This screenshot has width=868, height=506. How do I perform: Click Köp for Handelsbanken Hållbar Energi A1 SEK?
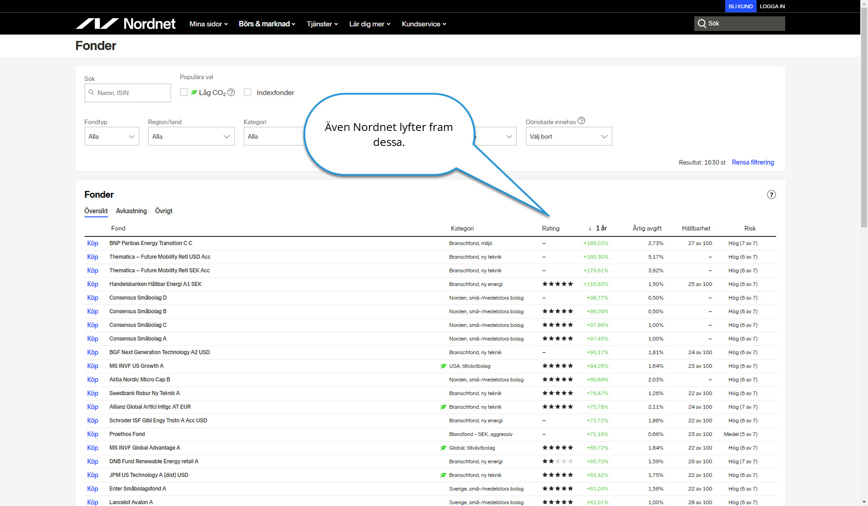tap(93, 284)
